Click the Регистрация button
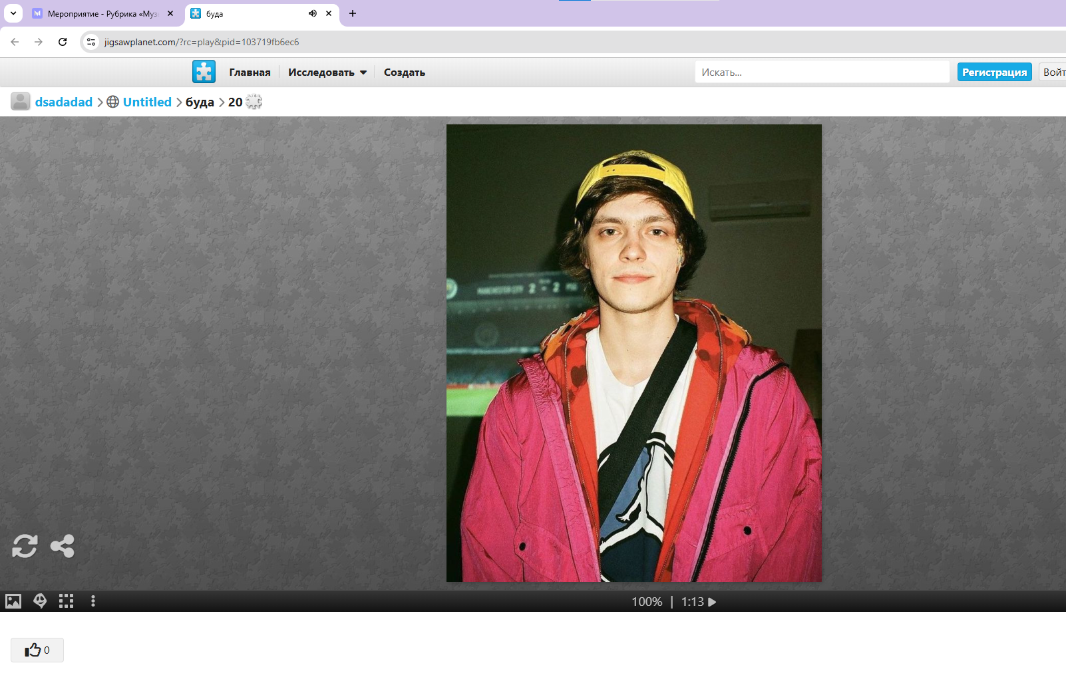 (x=994, y=72)
